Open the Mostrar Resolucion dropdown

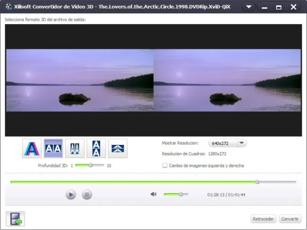click(242, 143)
